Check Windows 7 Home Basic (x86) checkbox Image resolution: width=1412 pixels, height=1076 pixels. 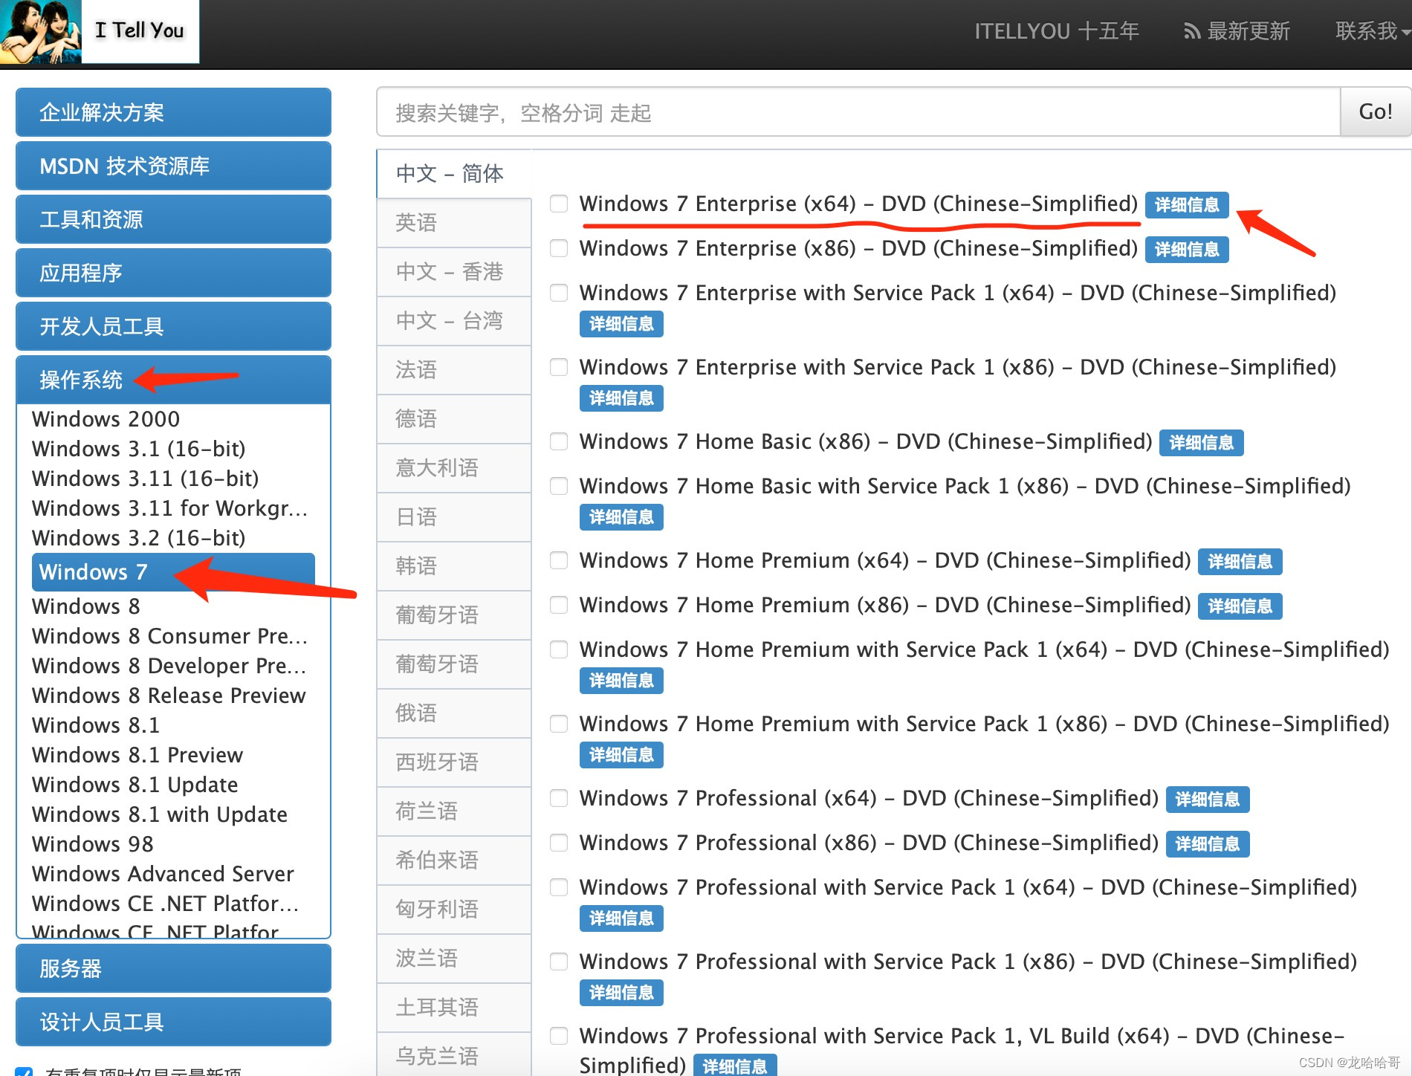pos(559,441)
